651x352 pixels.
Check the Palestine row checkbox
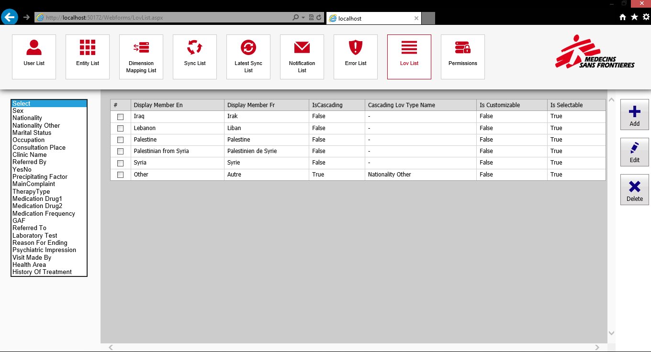click(120, 140)
